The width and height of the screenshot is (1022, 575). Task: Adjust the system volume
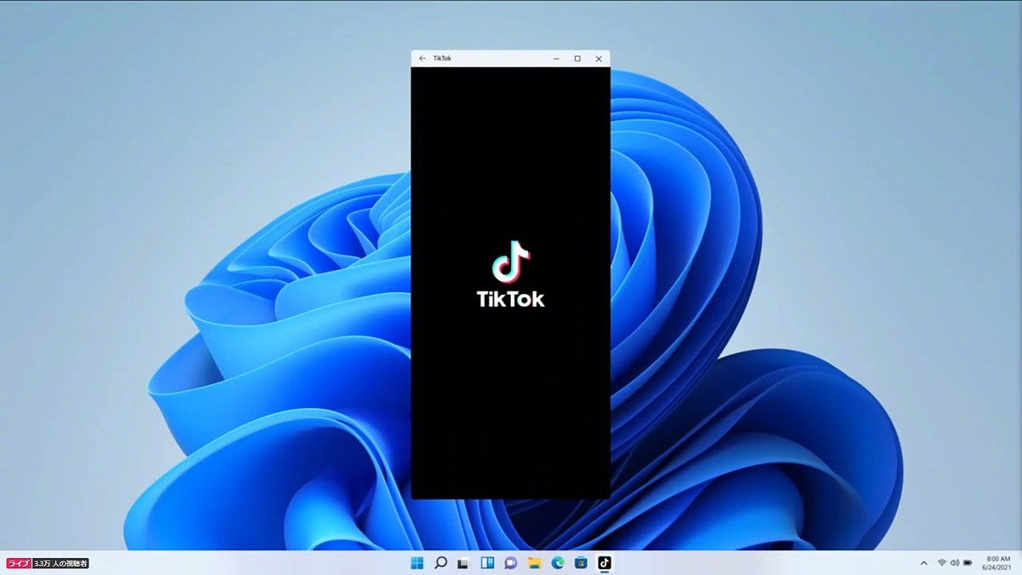(955, 563)
